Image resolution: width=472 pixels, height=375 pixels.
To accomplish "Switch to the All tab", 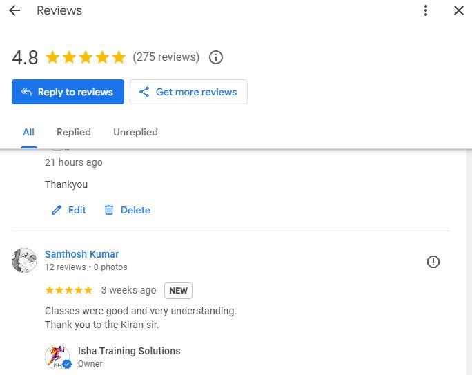I will pos(28,132).
